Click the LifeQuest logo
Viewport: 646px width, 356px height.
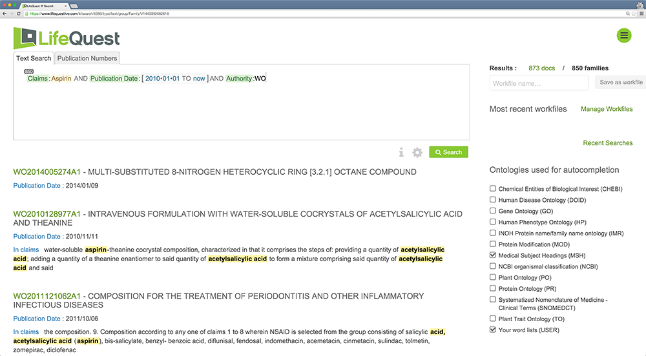tap(67, 38)
